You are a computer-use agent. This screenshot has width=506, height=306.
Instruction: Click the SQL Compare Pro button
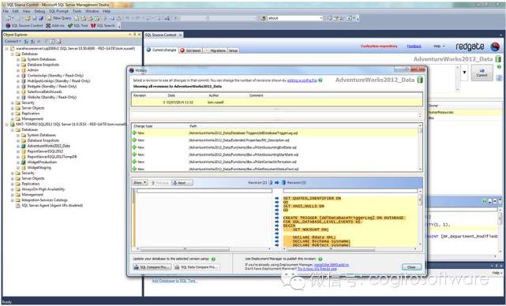(x=152, y=267)
